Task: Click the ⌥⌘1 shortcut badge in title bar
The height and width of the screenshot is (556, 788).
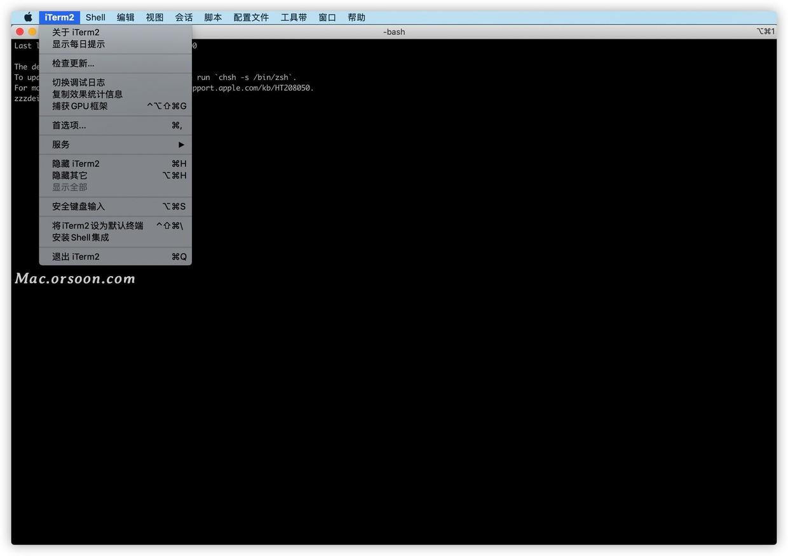Action: click(x=765, y=31)
